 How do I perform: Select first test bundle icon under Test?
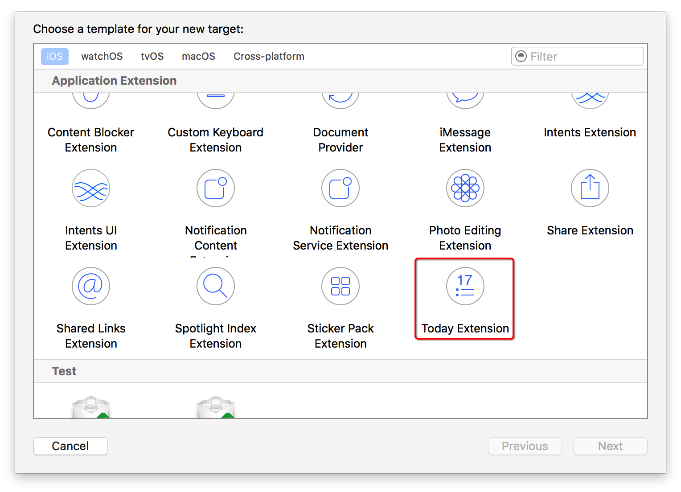click(x=91, y=407)
